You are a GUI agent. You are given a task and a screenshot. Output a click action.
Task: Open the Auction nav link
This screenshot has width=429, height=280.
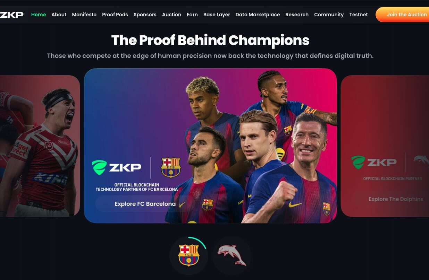(x=171, y=15)
